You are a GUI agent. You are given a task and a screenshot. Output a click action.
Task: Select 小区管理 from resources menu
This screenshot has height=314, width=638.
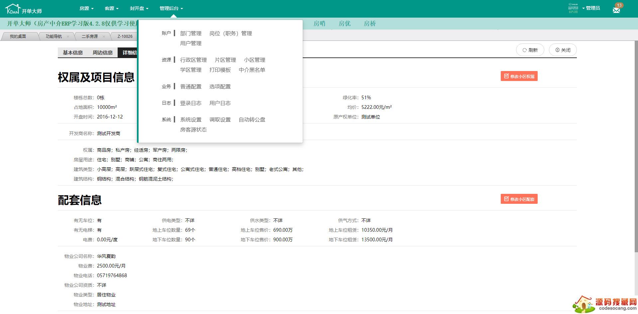[255, 60]
